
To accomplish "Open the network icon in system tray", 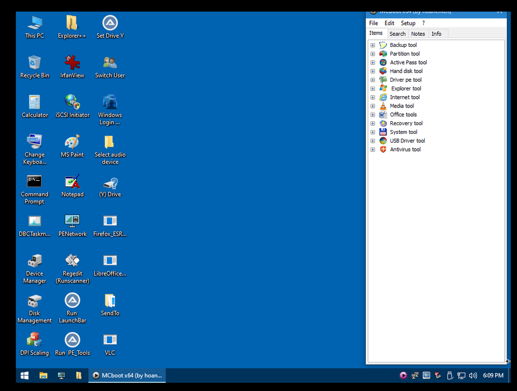I will tap(461, 375).
